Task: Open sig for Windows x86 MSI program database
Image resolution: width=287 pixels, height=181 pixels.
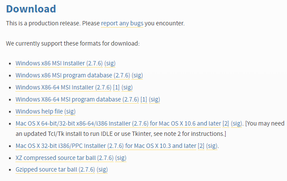Action: 137,75
